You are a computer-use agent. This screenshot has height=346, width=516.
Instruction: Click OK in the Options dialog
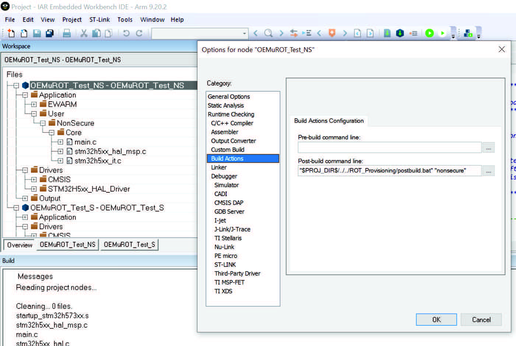(x=436, y=319)
